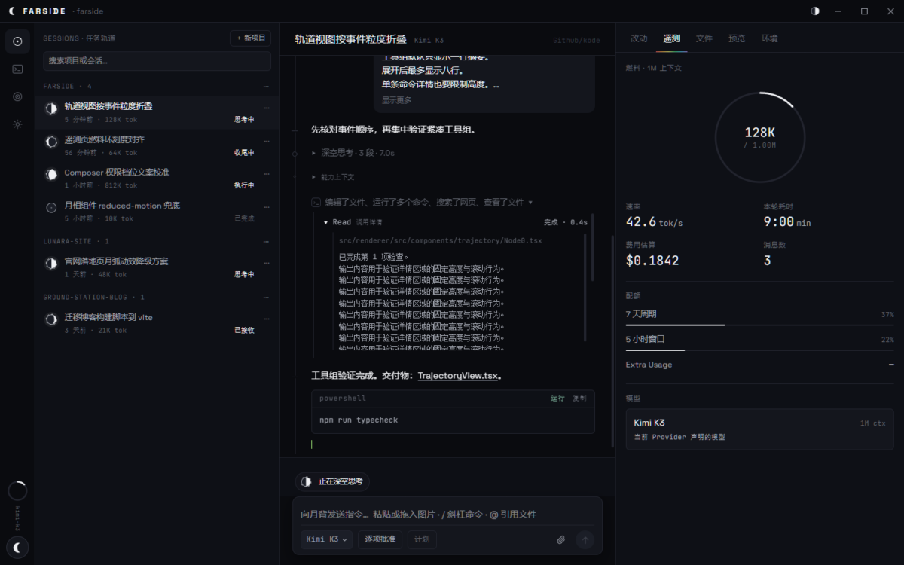Click the circular usage ring in sidebar bottom
The height and width of the screenshot is (565, 904).
coord(17,491)
